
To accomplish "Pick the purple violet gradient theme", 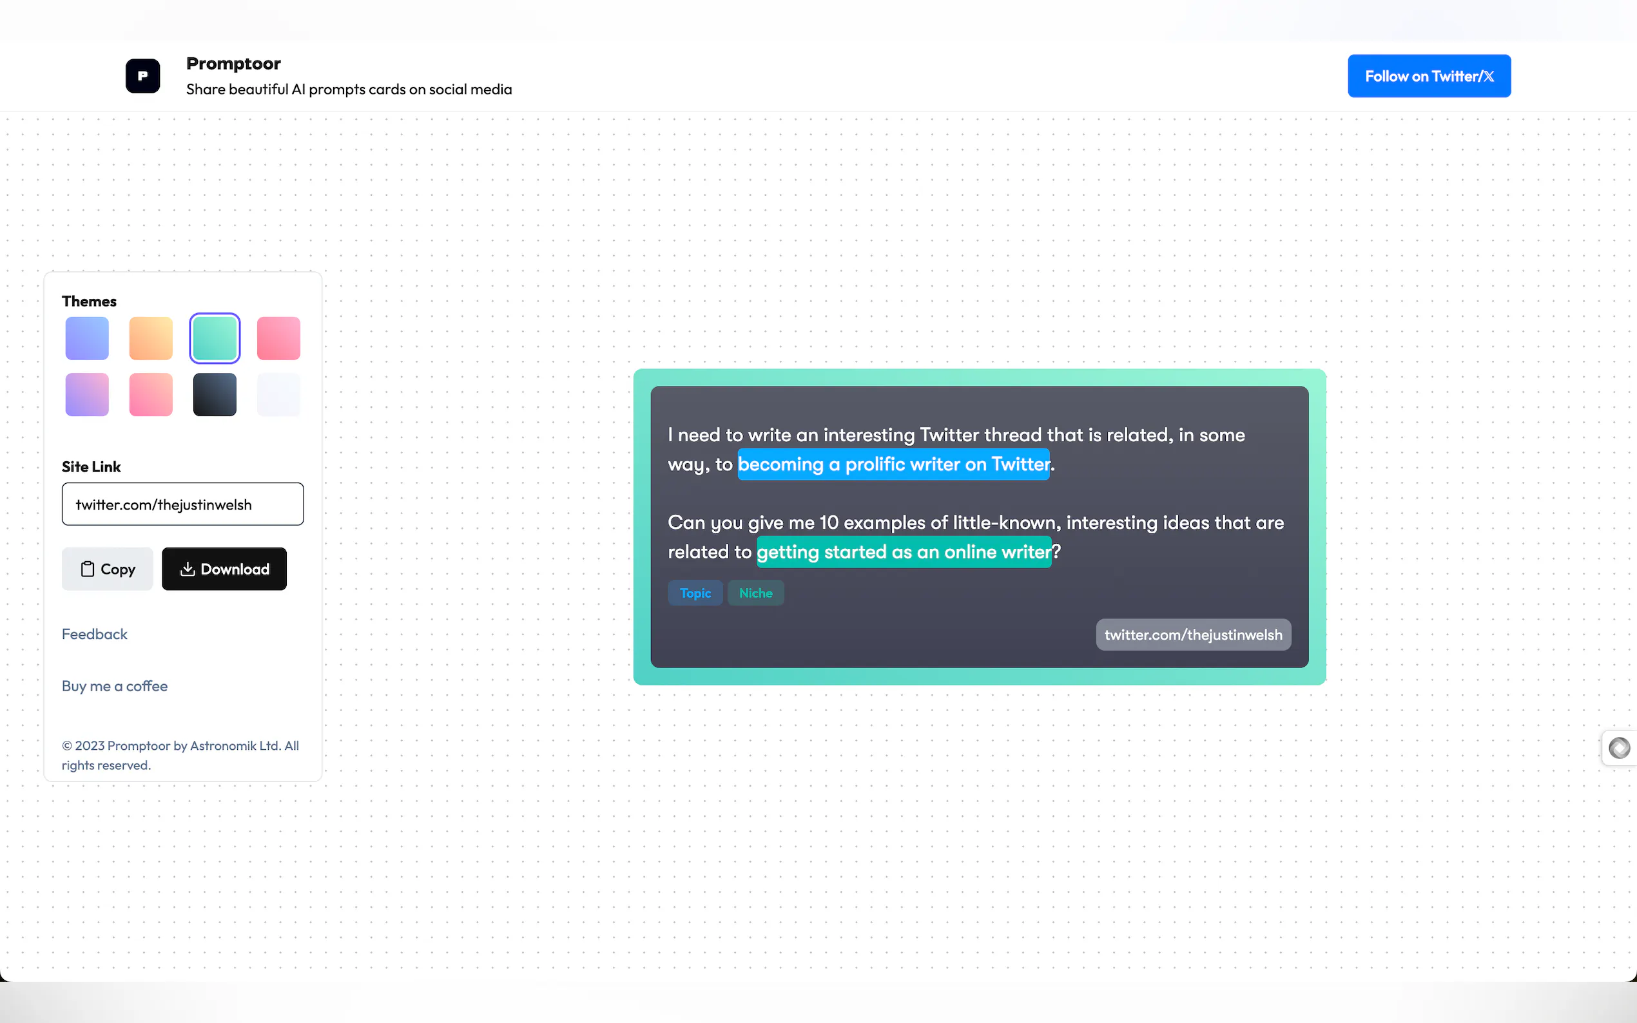I will tap(86, 394).
